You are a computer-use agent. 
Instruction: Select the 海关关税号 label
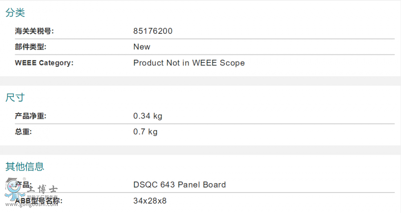(34, 31)
